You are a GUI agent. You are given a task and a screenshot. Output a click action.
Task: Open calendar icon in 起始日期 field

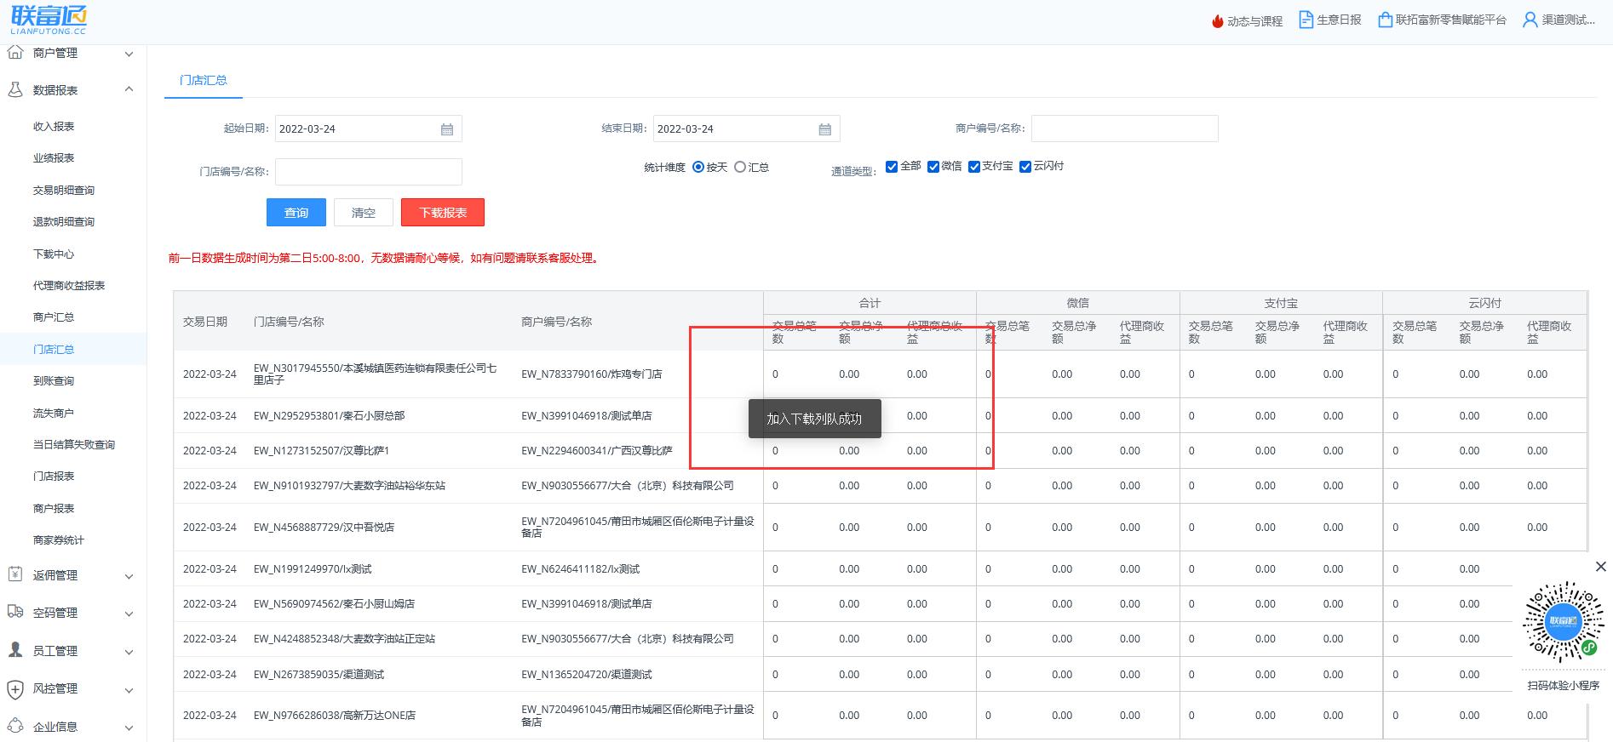tap(447, 129)
